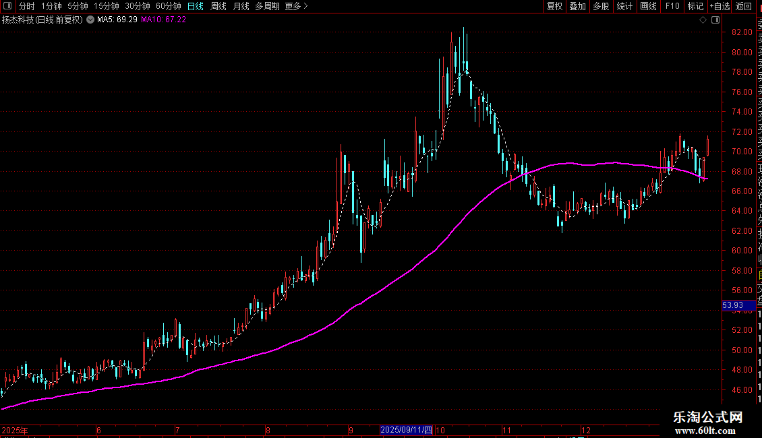Image resolution: width=762 pixels, height=438 pixels.
Task: Click the 46.00 price level label
Action: [x=742, y=390]
